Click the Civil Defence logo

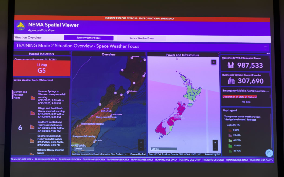click(x=21, y=26)
